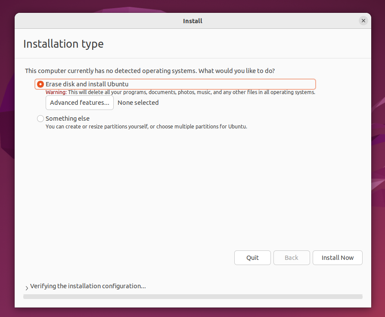Click the create or resize partitions description
The image size is (385, 317).
(x=146, y=127)
